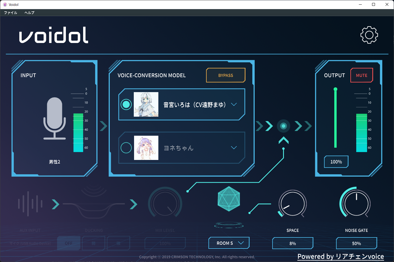
Task: Enable BYPASS for voice conversion
Action: [225, 75]
